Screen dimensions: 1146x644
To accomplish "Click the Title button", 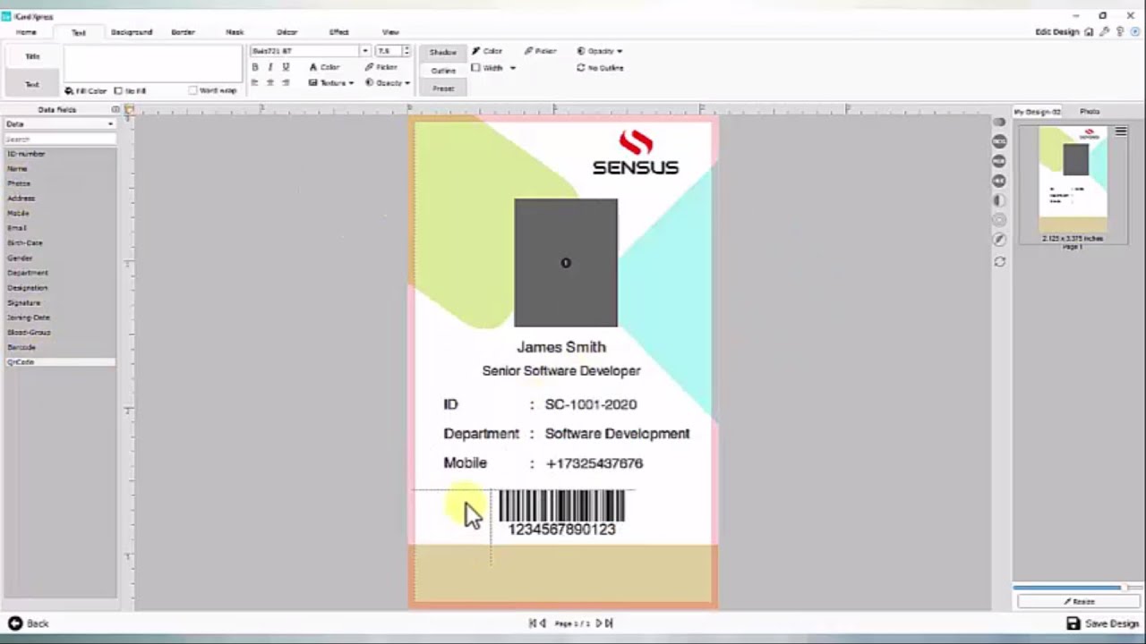I will pyautogui.click(x=32, y=56).
